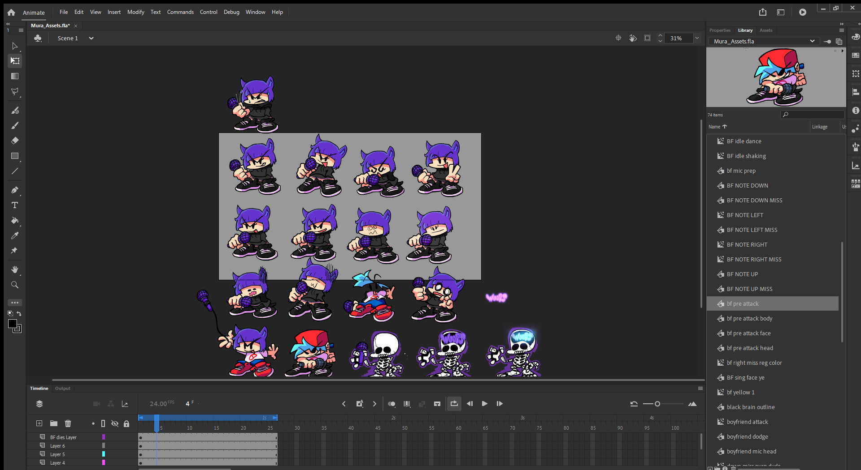Open the Modify menu
The image size is (861, 470).
pyautogui.click(x=135, y=12)
